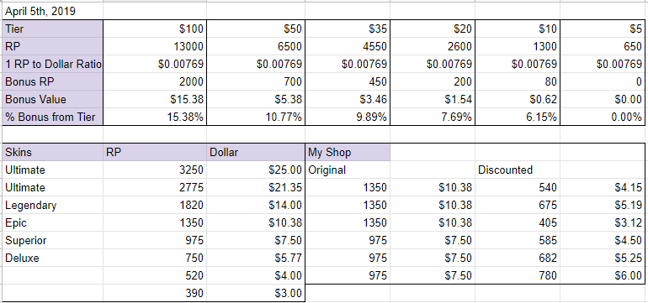Click the $50 tier cell

256,29
